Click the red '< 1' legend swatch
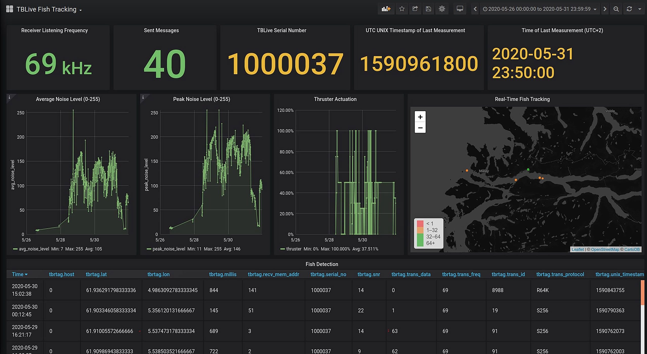Image resolution: width=647 pixels, height=354 pixels. (x=420, y=224)
